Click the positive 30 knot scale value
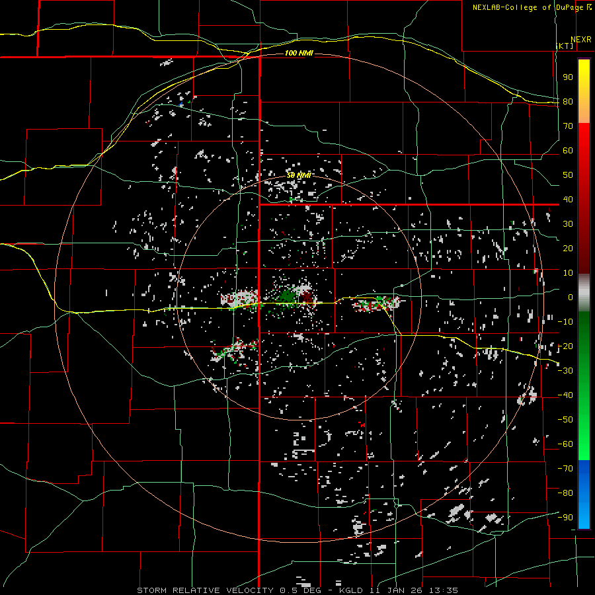The height and width of the screenshot is (595, 595). 568,224
